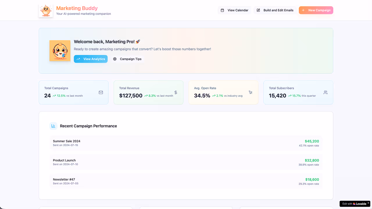Click the Marketing Buddy mascot logo

(x=46, y=10)
